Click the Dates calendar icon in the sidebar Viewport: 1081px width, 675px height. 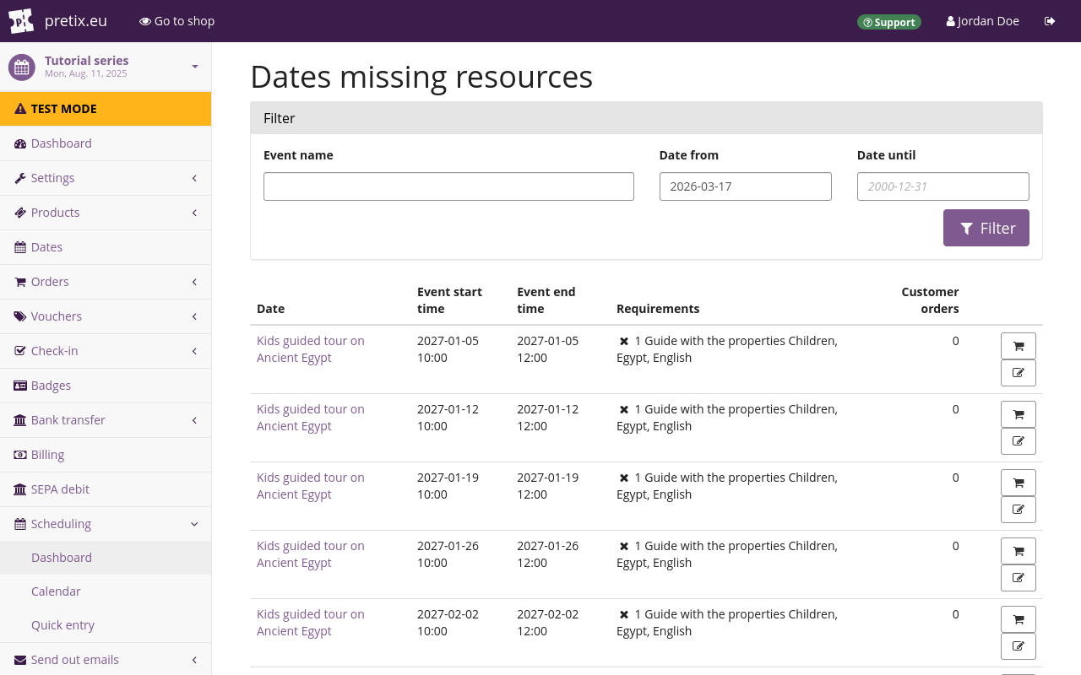(20, 247)
